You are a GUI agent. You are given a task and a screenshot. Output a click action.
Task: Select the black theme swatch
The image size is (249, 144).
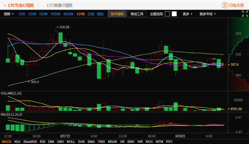coord(167,14)
